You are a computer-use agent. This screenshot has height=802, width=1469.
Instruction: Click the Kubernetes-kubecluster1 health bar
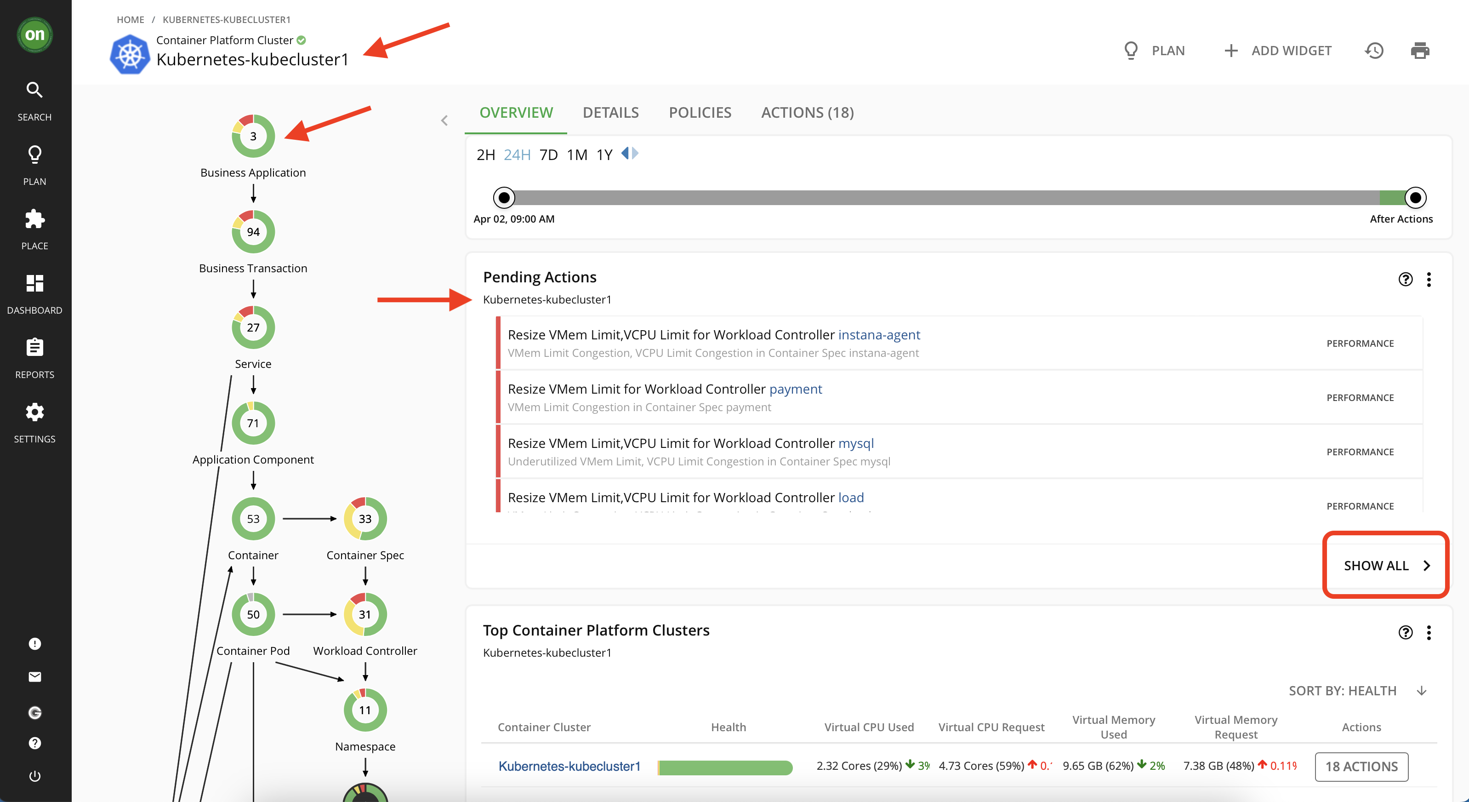(725, 767)
